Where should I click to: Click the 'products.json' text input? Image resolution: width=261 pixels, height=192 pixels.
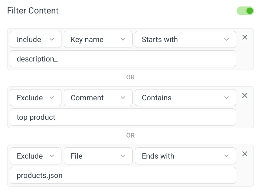(123, 175)
